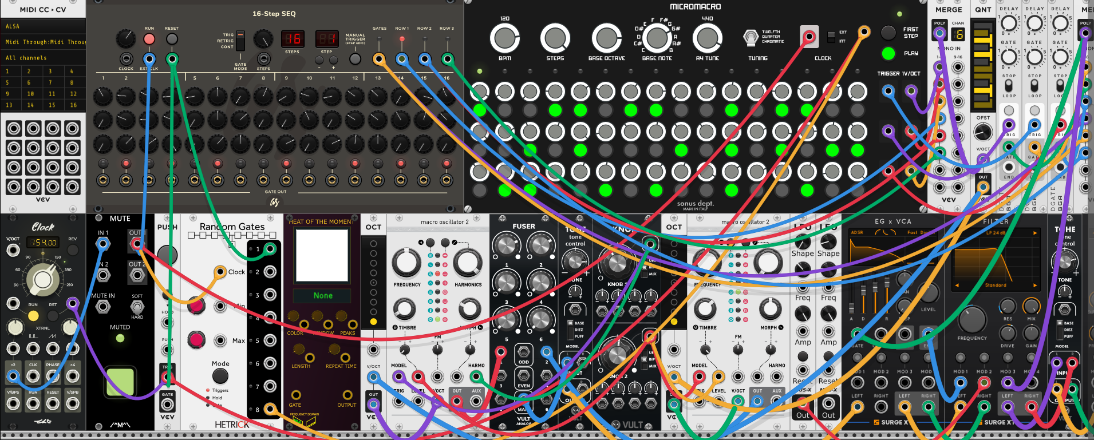This screenshot has width=1094, height=440.
Task: Toggle the green PLAY button on Micromacro
Action: tap(888, 53)
